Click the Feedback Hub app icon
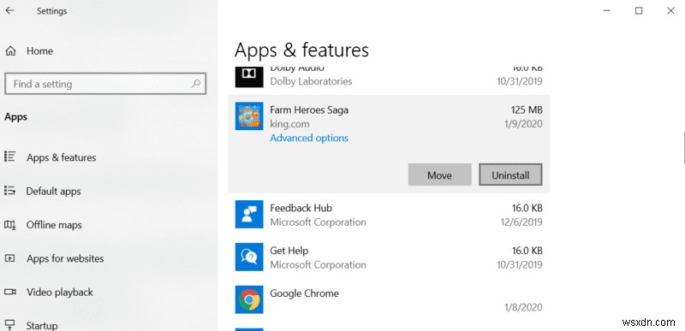The width and height of the screenshot is (685, 331). point(249,214)
